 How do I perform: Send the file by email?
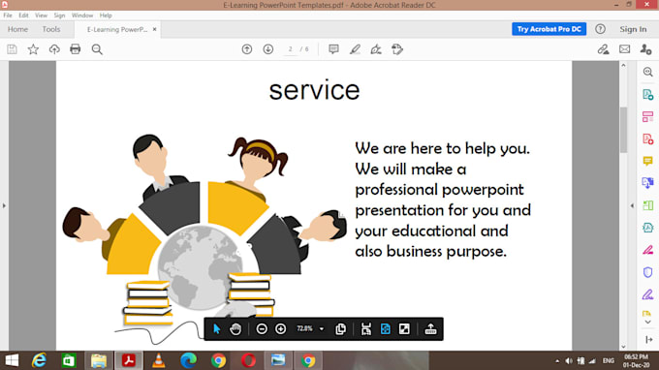pyautogui.click(x=624, y=49)
